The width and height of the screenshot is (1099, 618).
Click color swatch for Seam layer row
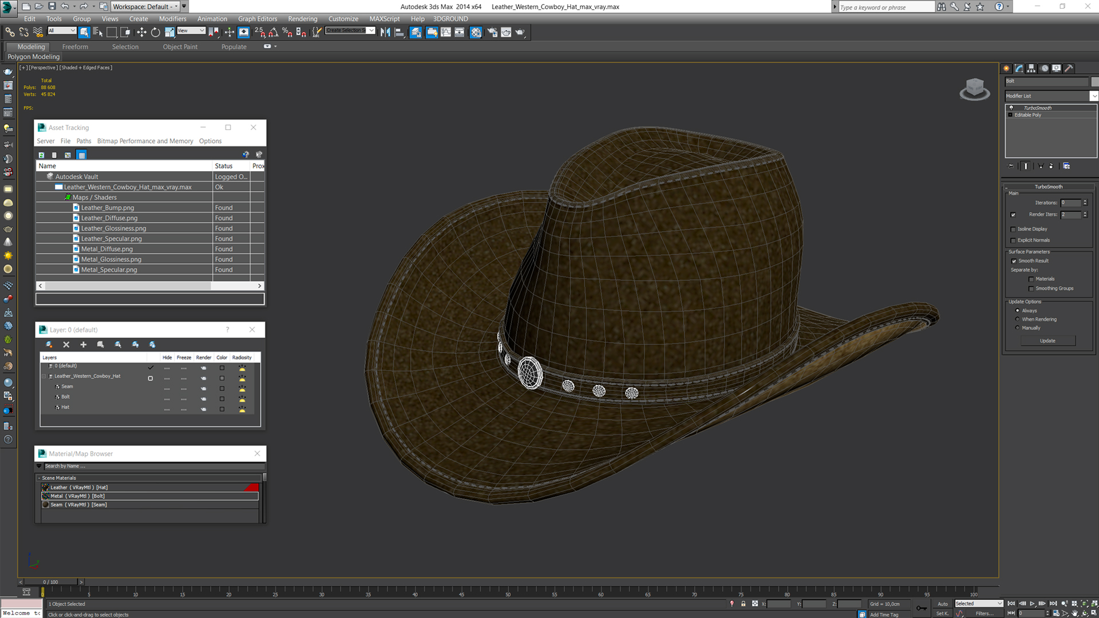[222, 389]
